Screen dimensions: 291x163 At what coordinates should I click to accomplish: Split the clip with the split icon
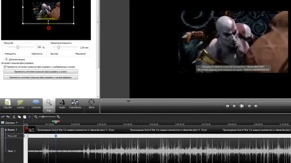click(x=30, y=117)
